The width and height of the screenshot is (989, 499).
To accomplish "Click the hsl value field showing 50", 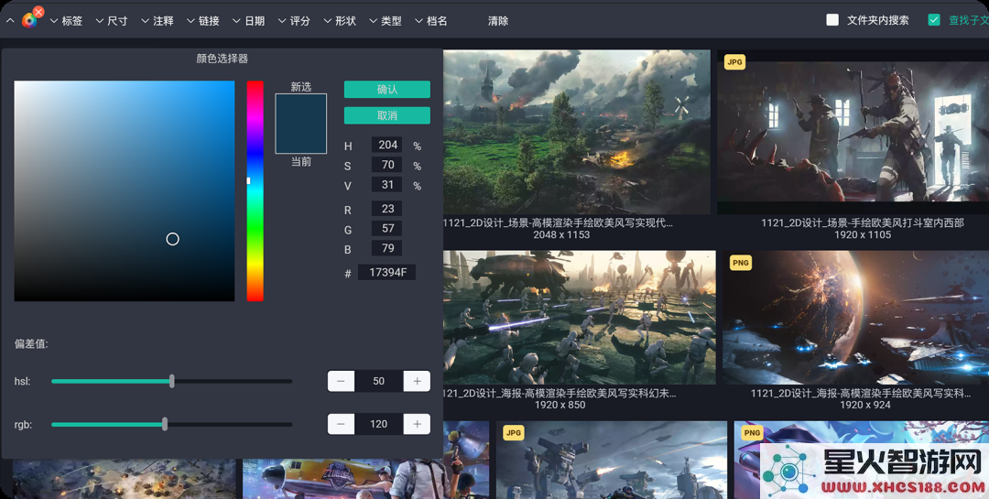I will pyautogui.click(x=379, y=381).
